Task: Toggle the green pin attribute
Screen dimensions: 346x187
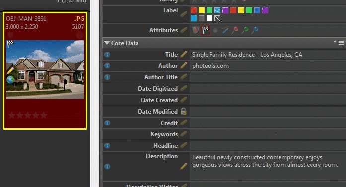Action: click(245, 30)
